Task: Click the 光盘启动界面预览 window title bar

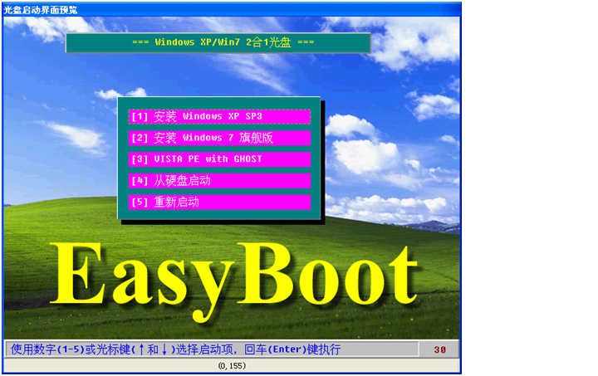Action: 233,9
